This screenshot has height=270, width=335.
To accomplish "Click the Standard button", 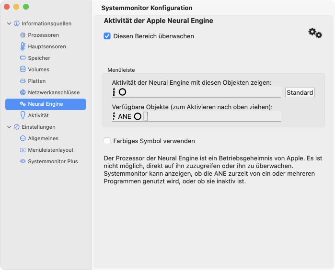I will [300, 92].
